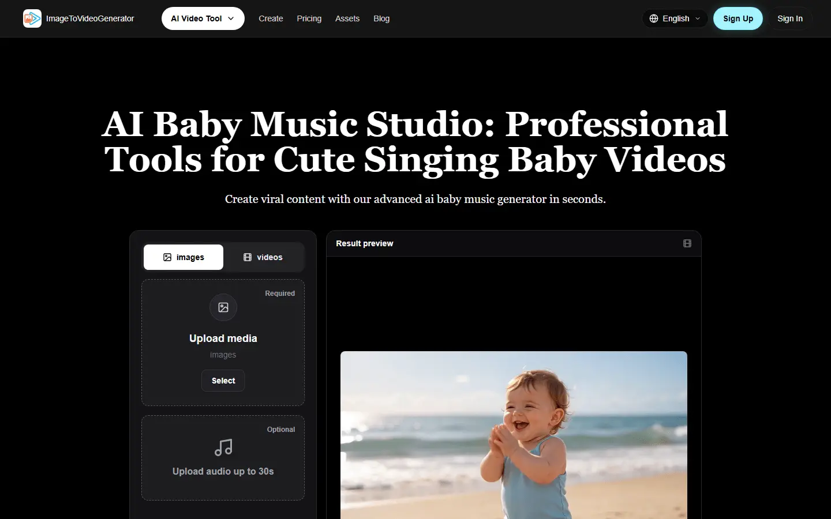
Task: Switch to the images tab
Action: [x=184, y=257]
